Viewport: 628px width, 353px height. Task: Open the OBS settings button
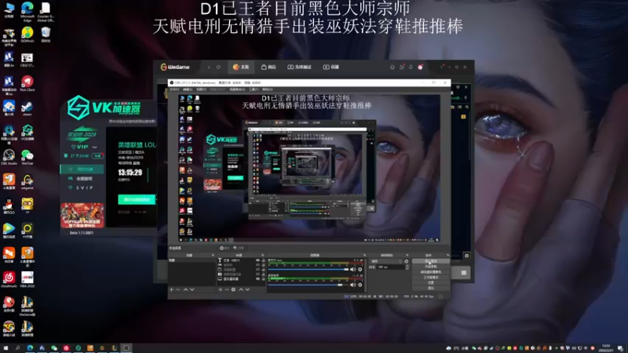tap(431, 282)
